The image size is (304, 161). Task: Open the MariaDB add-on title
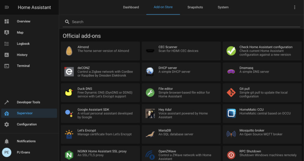coord(165,130)
